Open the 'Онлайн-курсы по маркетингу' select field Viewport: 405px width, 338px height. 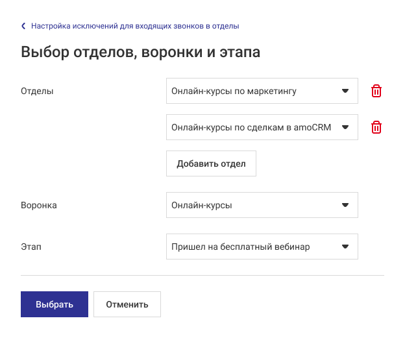253,91
